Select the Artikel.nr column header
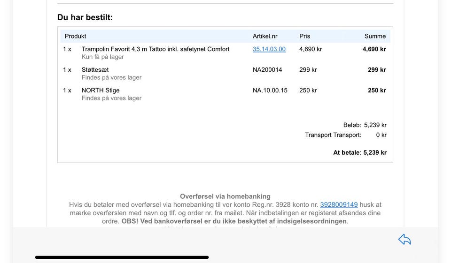Image resolution: width=451 pixels, height=263 pixels. coord(265,36)
